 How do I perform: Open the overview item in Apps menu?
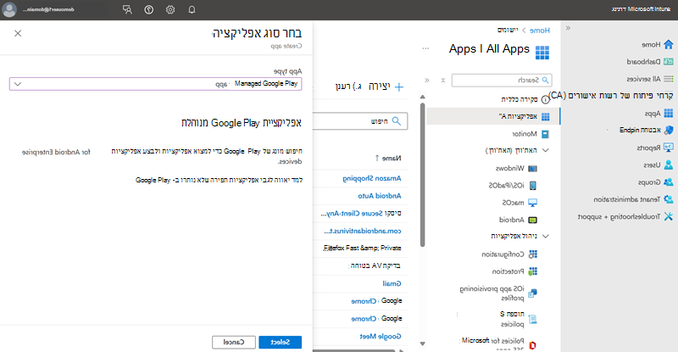click(x=525, y=99)
